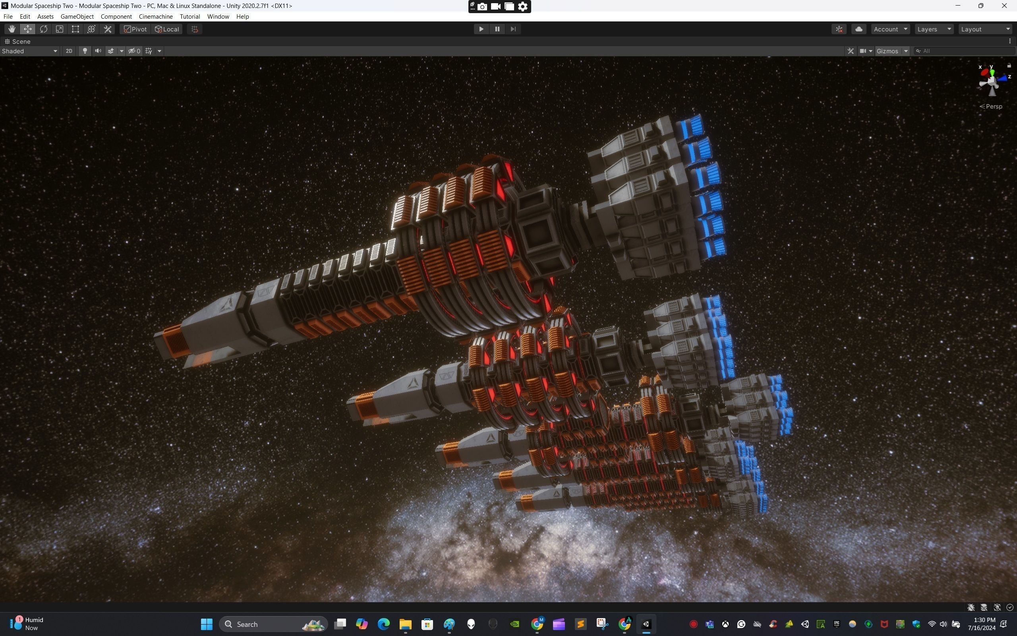Open the Component menu
This screenshot has width=1017, height=636.
pos(116,16)
